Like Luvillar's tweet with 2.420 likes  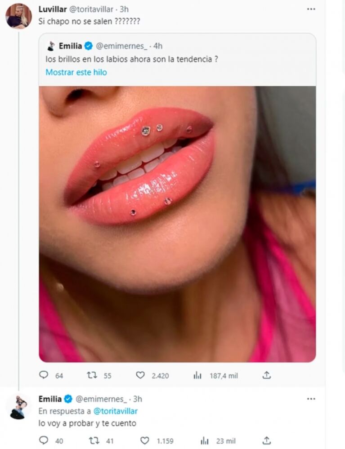140,375
